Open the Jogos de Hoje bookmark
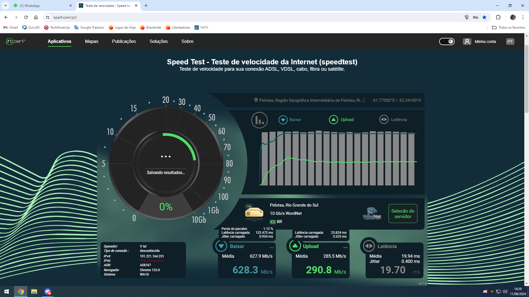The image size is (529, 297). [122, 28]
